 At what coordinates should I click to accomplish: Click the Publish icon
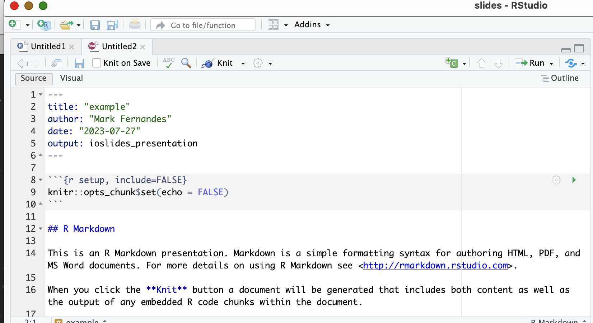[571, 63]
